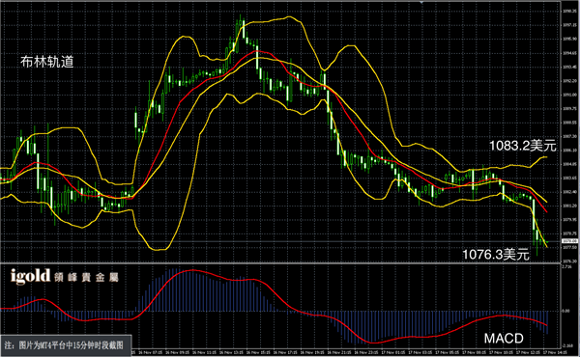Click the 布林轨道 Bollinger band label

coord(47,62)
